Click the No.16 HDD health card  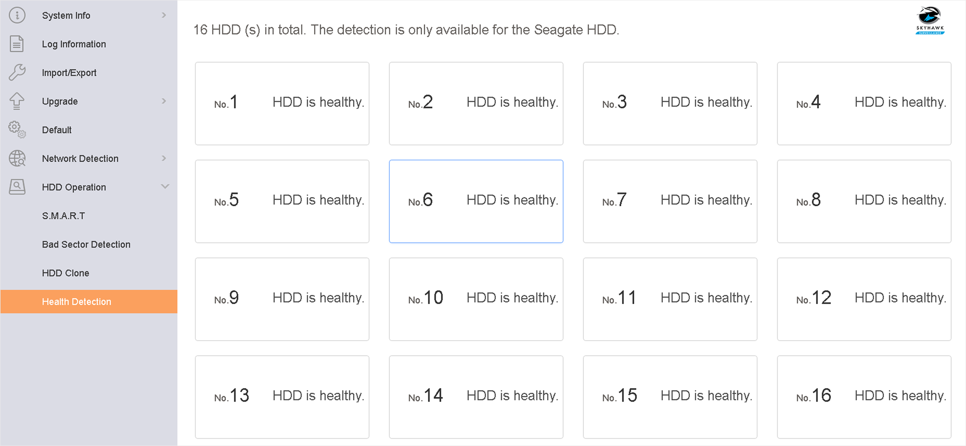(x=864, y=396)
